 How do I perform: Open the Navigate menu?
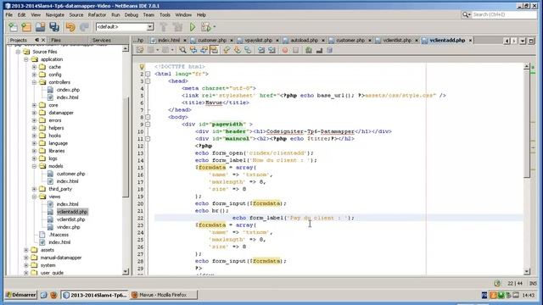point(54,15)
